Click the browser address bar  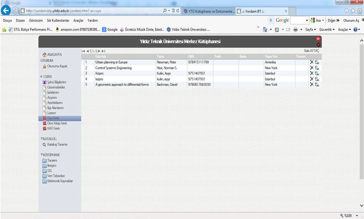92,10
